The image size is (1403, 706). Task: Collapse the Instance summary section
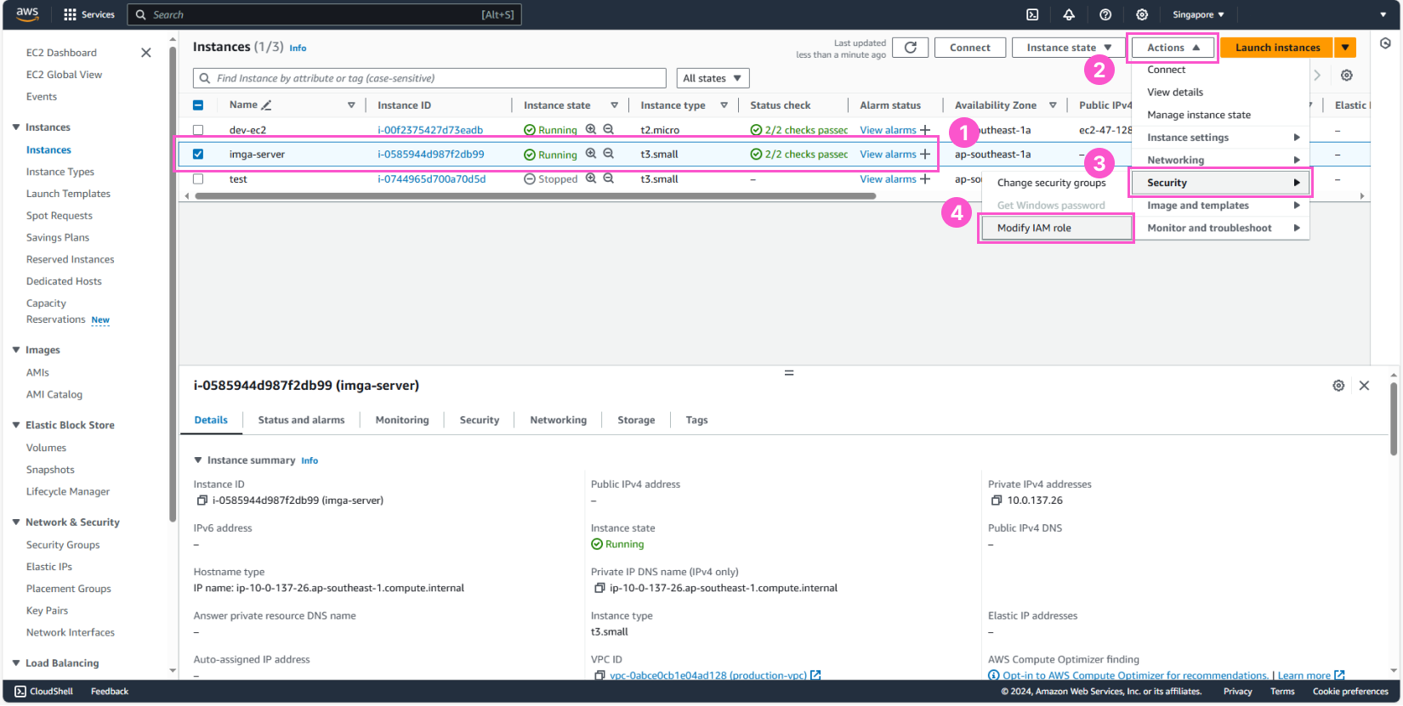coord(198,460)
